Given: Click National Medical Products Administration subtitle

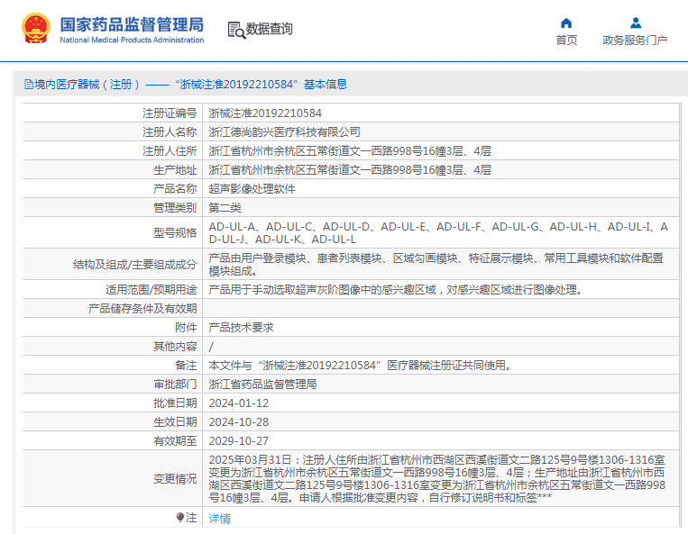Looking at the screenshot, I should tap(132, 40).
